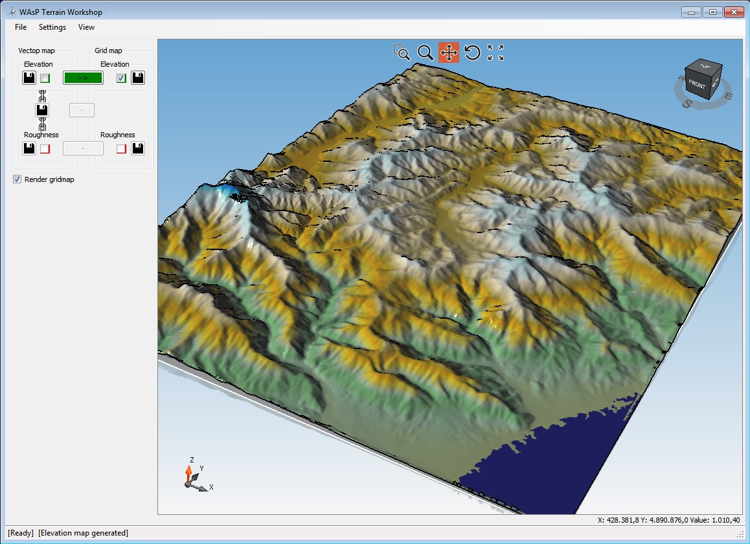Click the FRONT face of the view cube
This screenshot has width=750, height=544.
697,85
